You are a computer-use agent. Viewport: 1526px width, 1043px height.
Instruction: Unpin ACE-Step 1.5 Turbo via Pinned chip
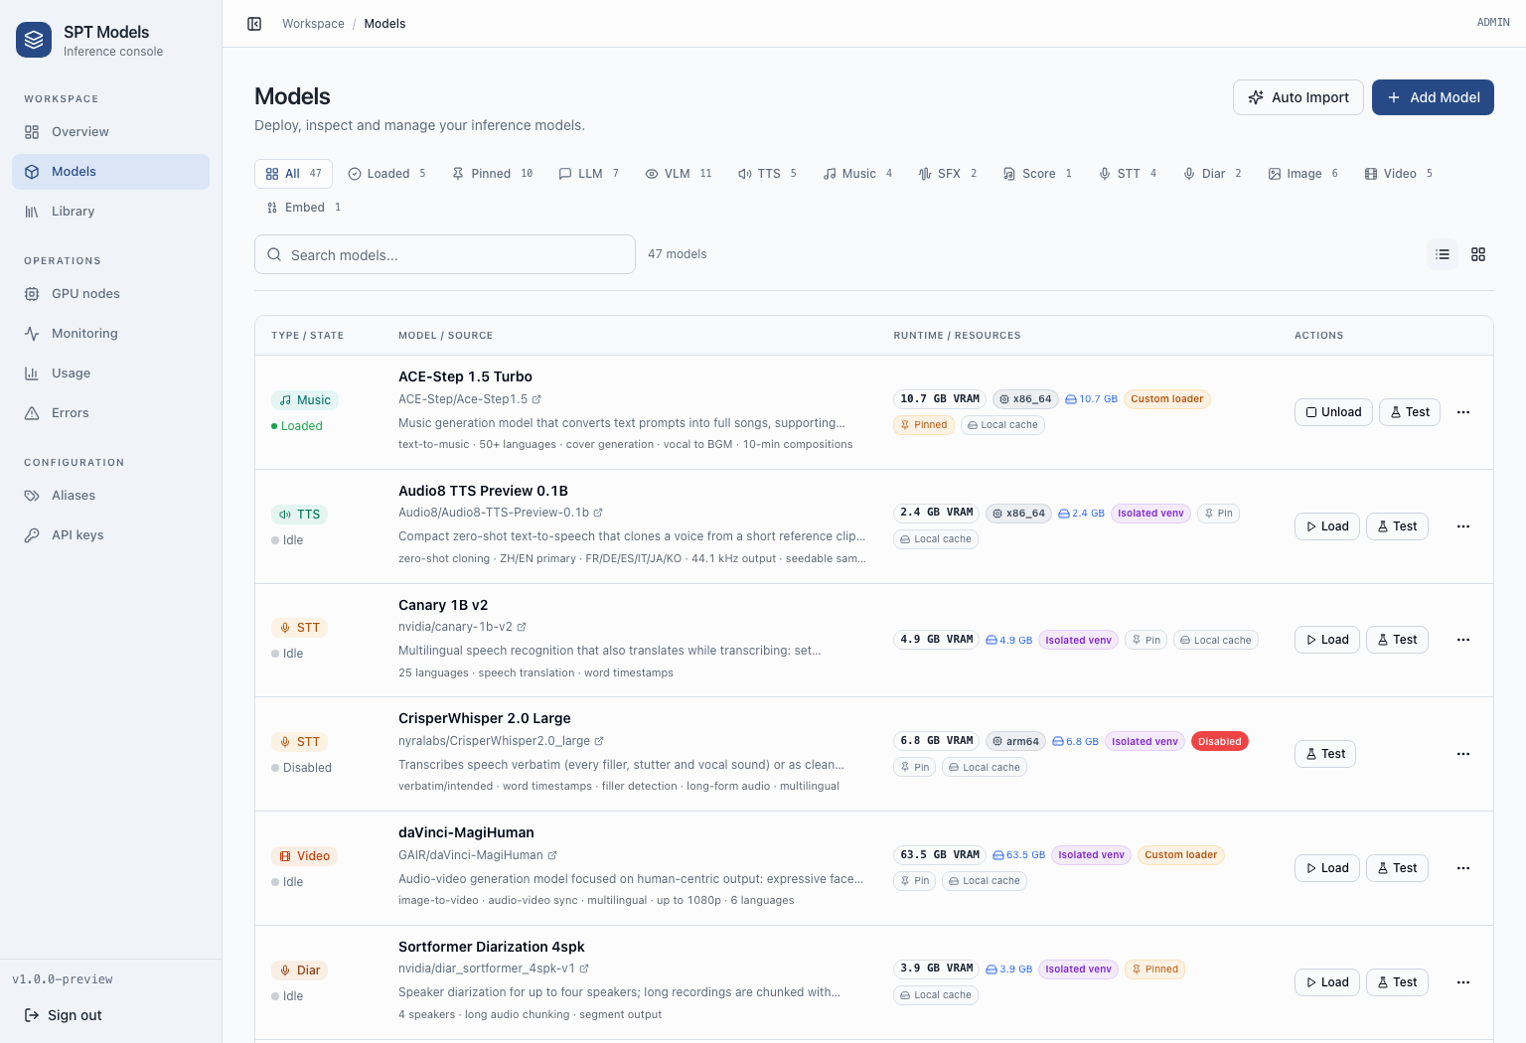924,425
